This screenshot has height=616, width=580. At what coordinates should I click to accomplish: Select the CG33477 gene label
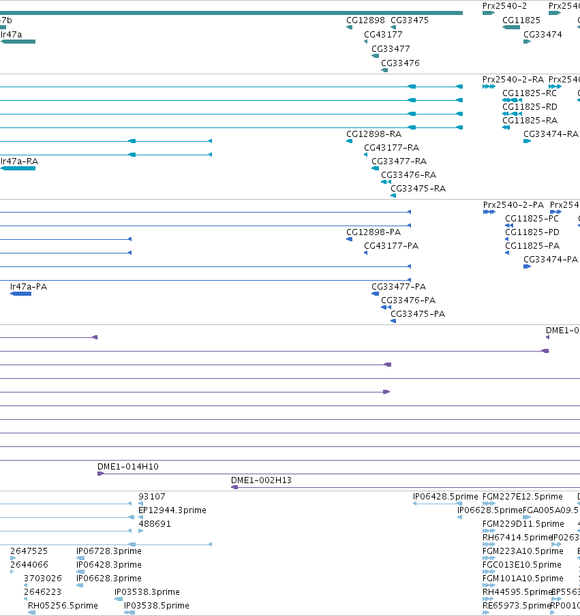(x=391, y=48)
